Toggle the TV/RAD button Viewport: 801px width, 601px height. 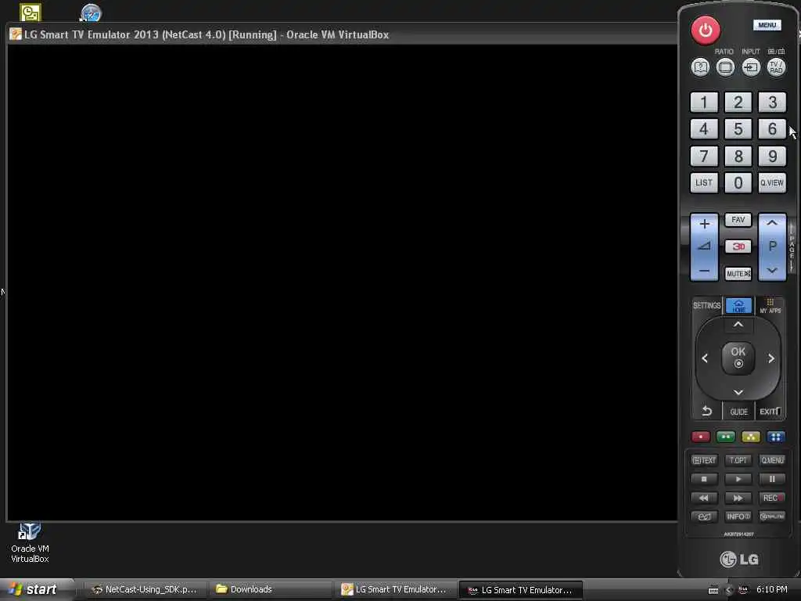point(776,67)
